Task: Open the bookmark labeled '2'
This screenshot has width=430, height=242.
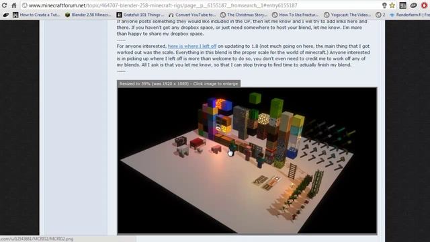Action: click(x=380, y=15)
